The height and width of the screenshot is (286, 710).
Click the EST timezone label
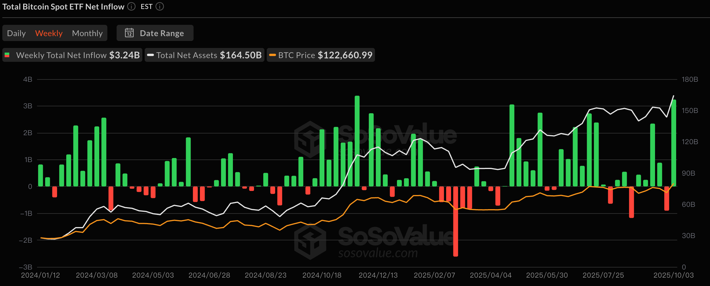pos(146,6)
